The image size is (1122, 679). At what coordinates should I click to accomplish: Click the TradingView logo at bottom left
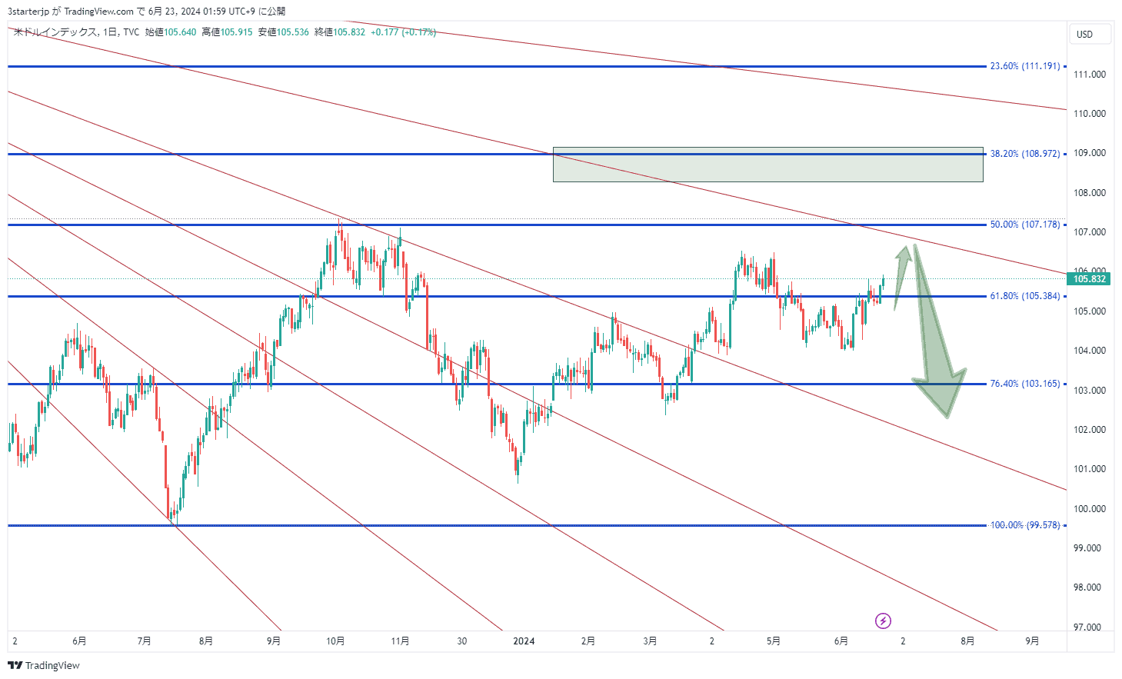[x=44, y=665]
